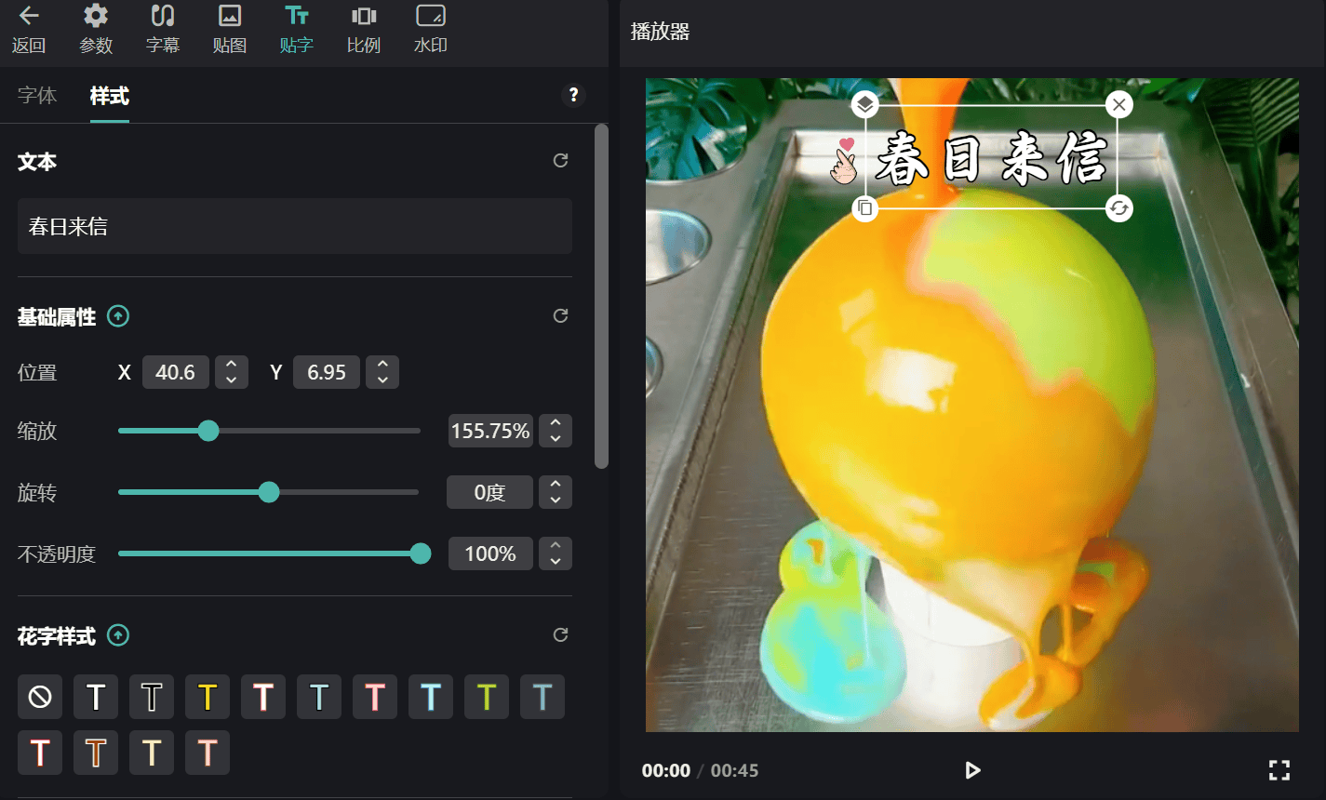Collapse the 花字样式 section
The width and height of the screenshot is (1326, 800).
pos(118,635)
